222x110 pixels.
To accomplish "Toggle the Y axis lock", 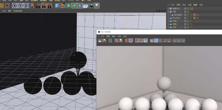I will pyautogui.click(x=20, y=6).
